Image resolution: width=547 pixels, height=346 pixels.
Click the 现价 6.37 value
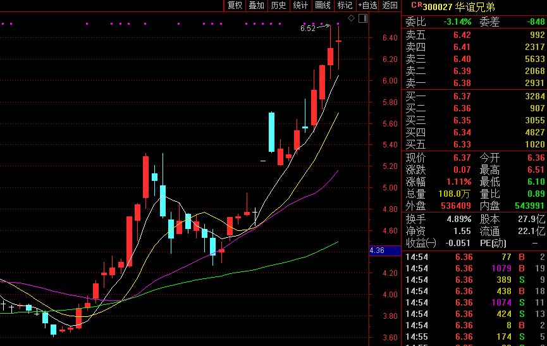click(x=462, y=158)
